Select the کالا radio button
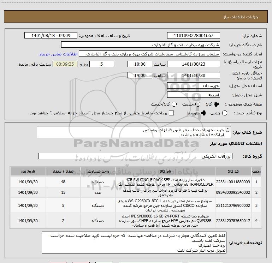 [216, 104]
